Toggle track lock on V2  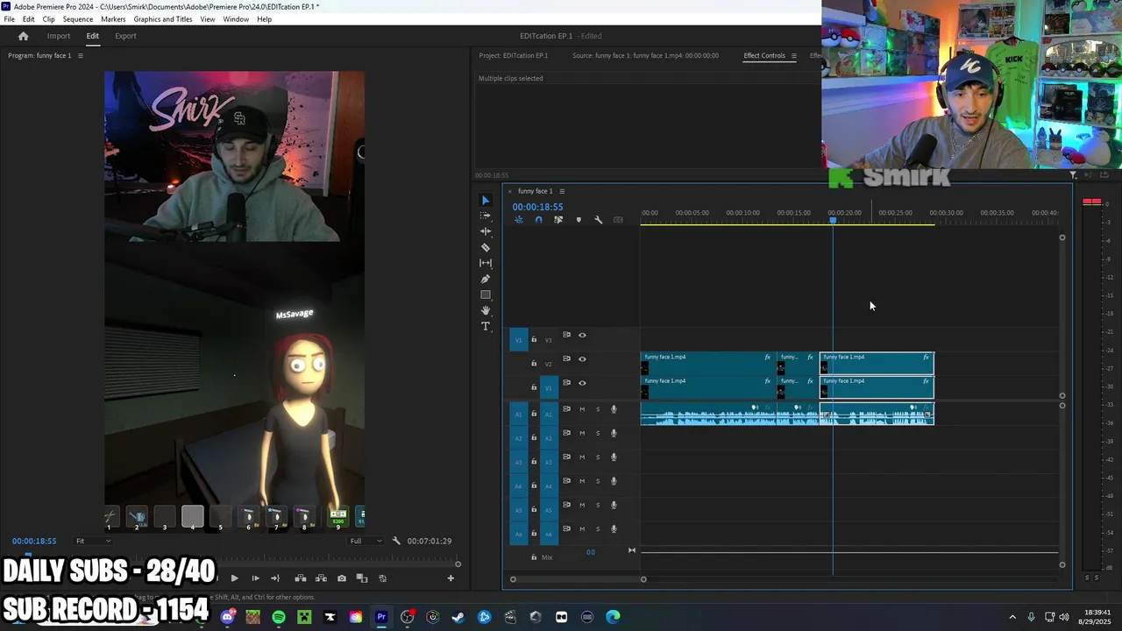[x=534, y=364]
